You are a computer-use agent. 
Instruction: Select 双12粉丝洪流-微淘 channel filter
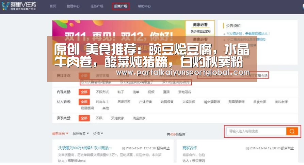(x=176, y=82)
